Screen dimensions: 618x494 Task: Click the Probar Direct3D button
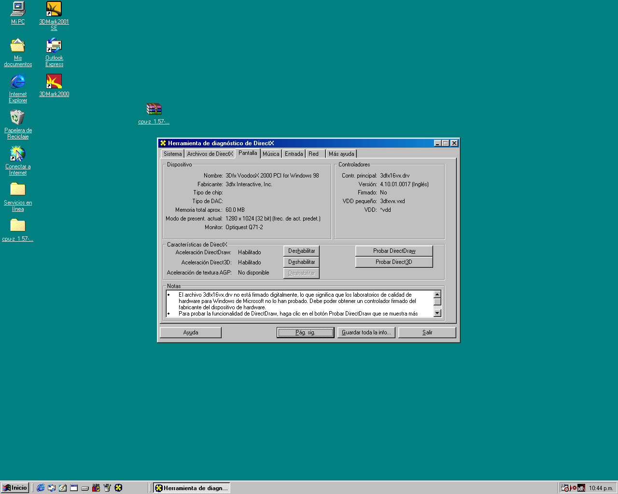pyautogui.click(x=394, y=262)
